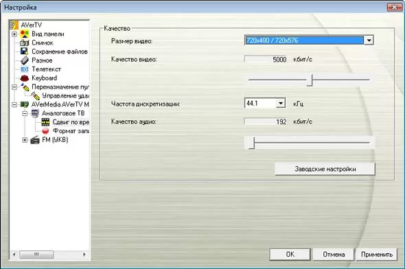Click the Аналоговое ТВ monitor icon
Image resolution: width=405 pixels, height=269 pixels.
click(35, 113)
